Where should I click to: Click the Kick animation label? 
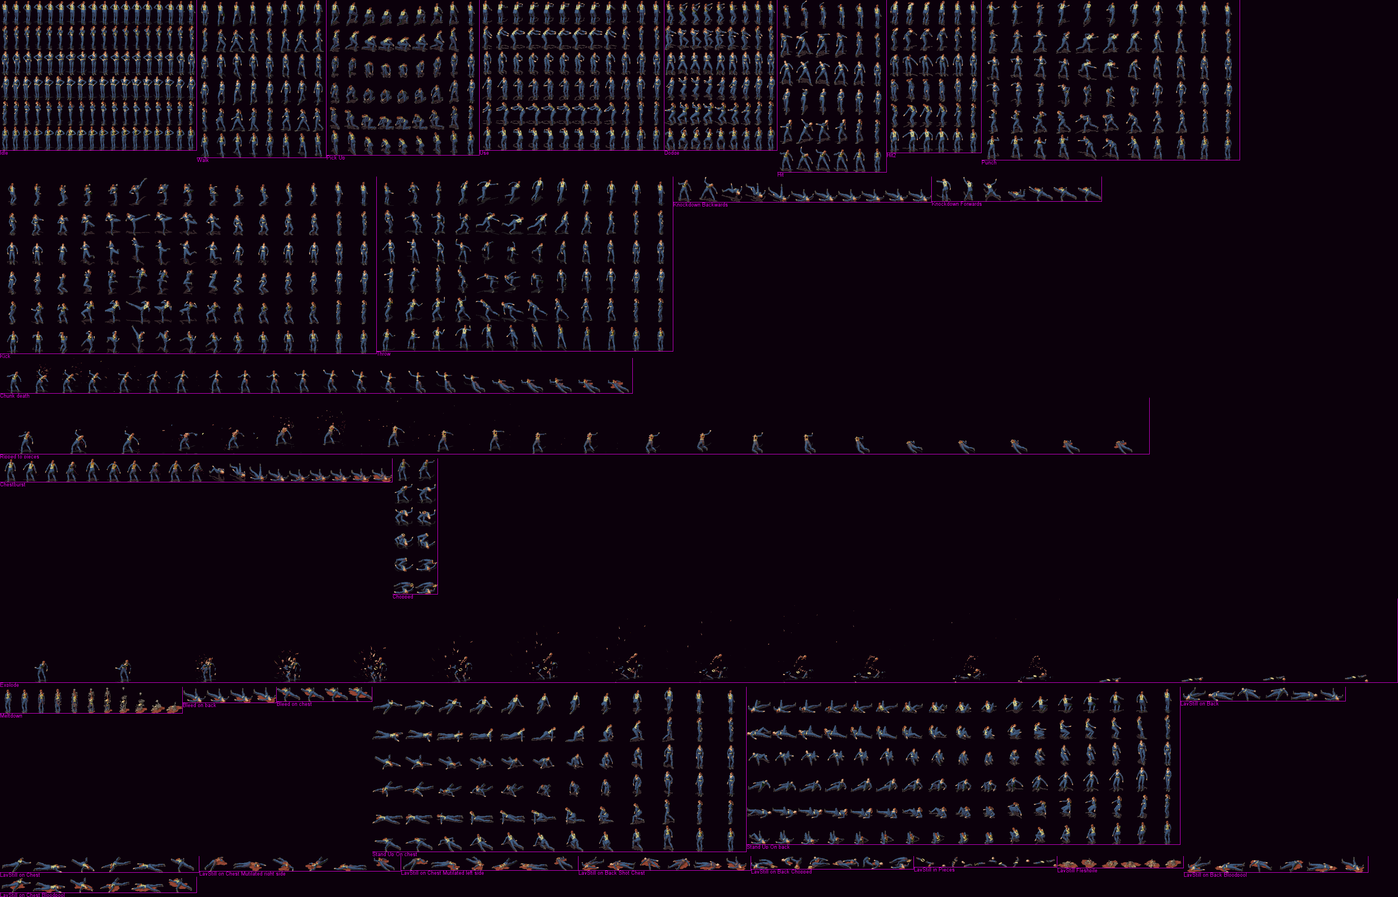[5, 356]
